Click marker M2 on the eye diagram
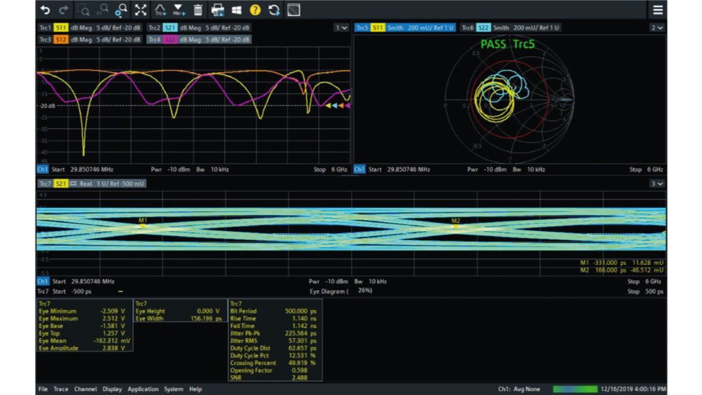 pyautogui.click(x=456, y=226)
